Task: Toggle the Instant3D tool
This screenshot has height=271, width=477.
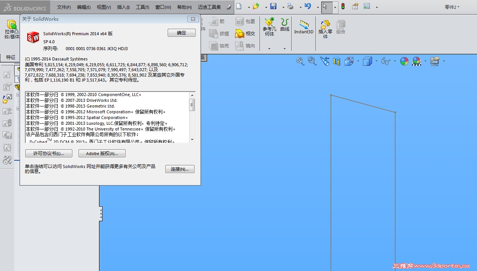Action: 304,27
